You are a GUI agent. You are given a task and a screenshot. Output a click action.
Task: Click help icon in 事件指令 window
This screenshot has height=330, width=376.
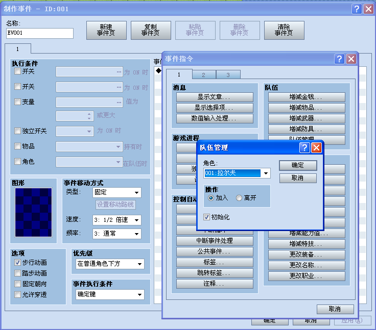(x=339, y=59)
